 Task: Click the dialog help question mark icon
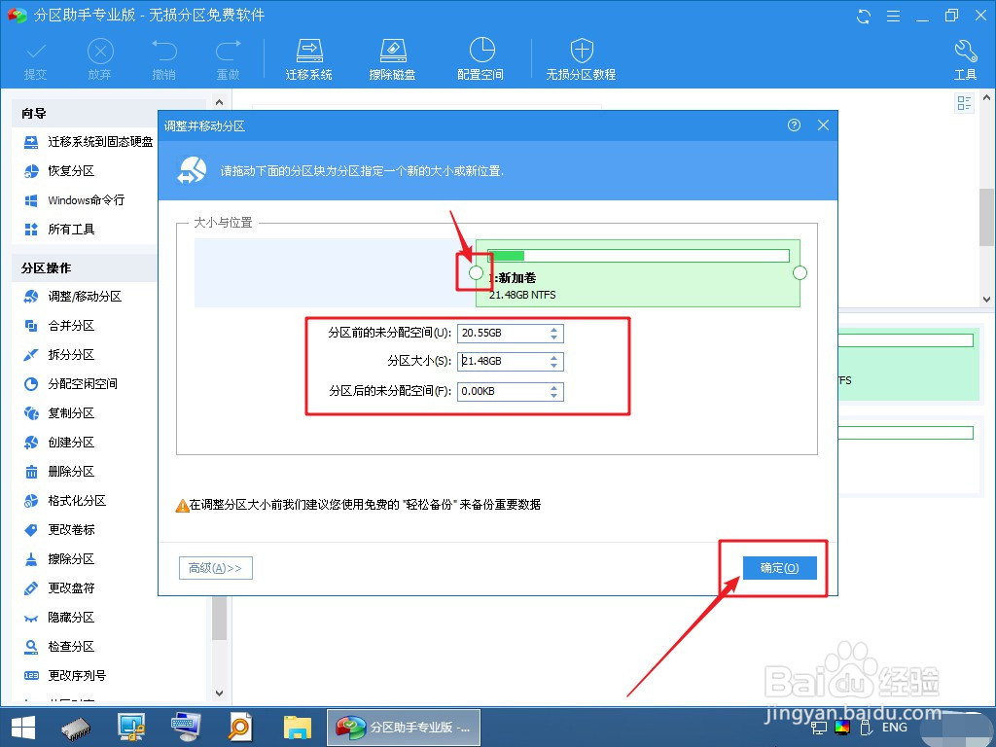pyautogui.click(x=794, y=125)
